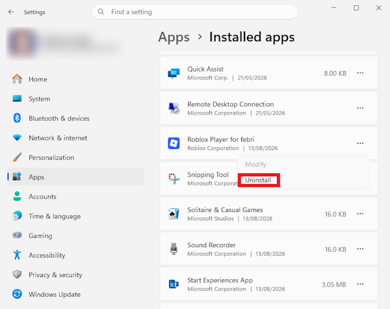Screen dimensions: 390x309
Task: Open Privacy & security settings
Action: click(75, 275)
